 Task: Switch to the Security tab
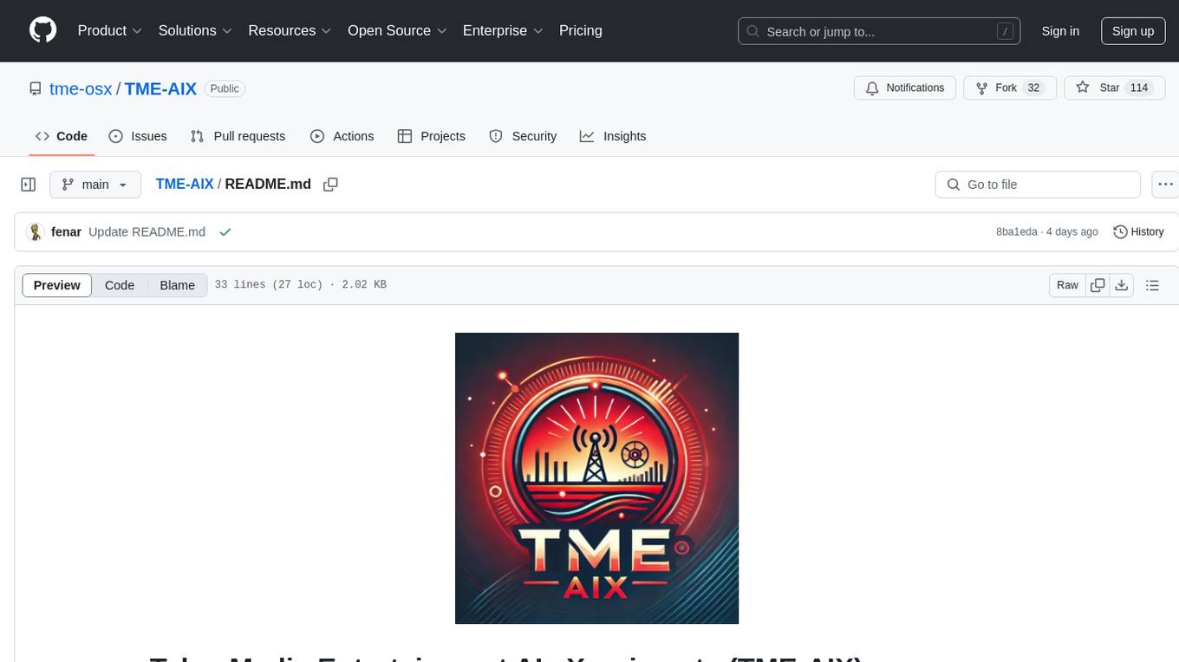[523, 136]
